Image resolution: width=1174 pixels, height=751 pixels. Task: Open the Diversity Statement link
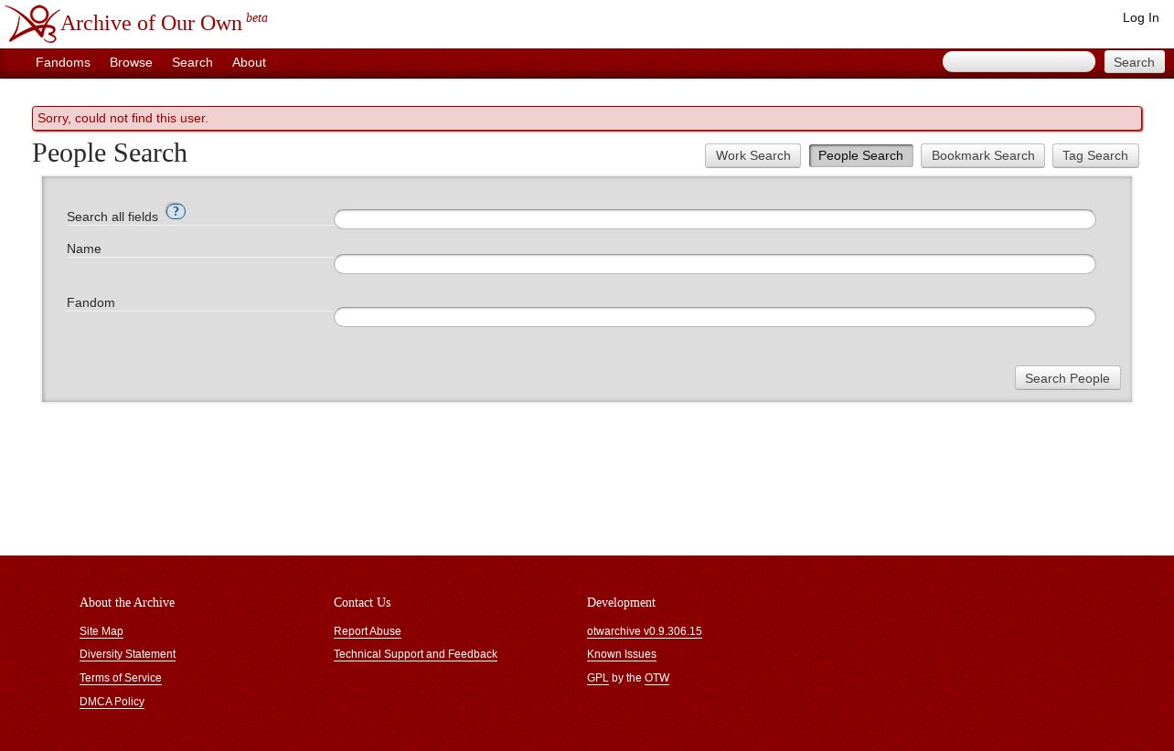[x=127, y=654]
